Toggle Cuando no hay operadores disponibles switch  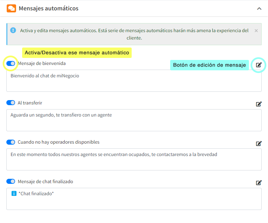[11, 142]
